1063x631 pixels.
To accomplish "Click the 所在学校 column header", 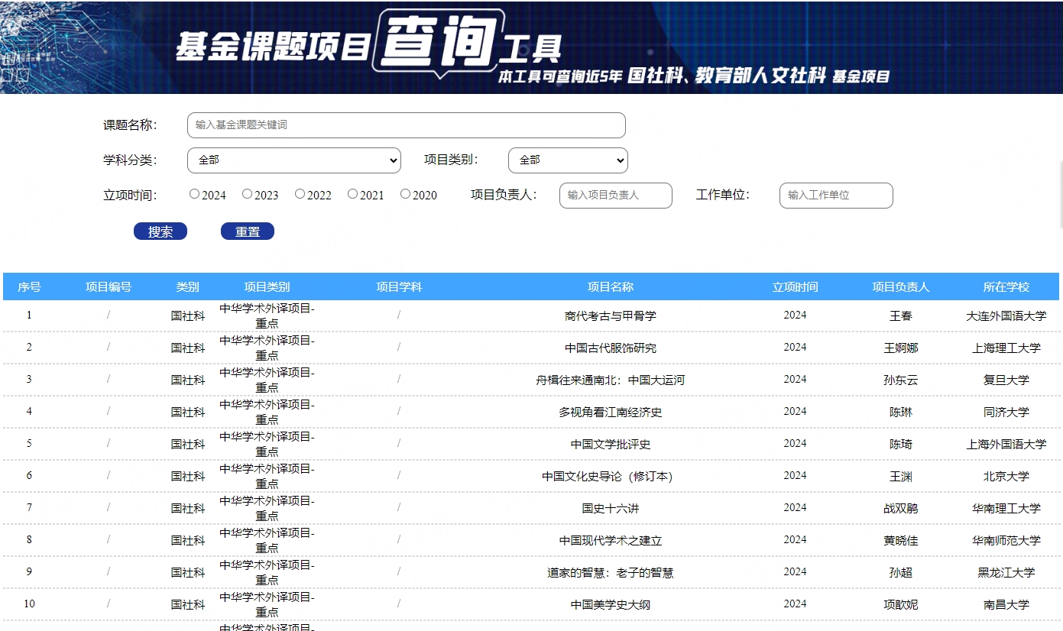I will (1006, 287).
